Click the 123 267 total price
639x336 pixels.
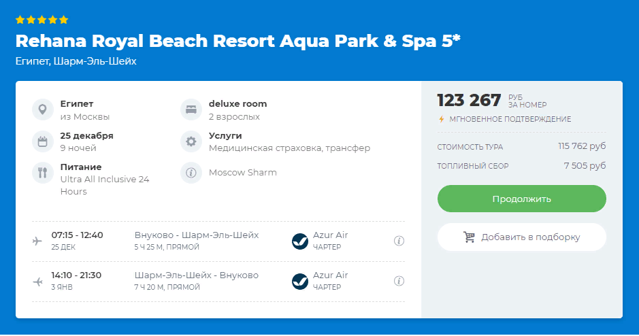pyautogui.click(x=469, y=100)
